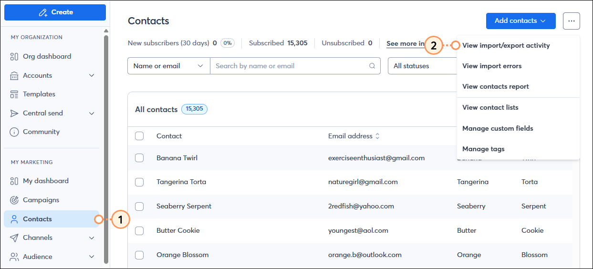Screen dimensions: 593x269
Task: Click the Contacts person icon
Action: 14,219
